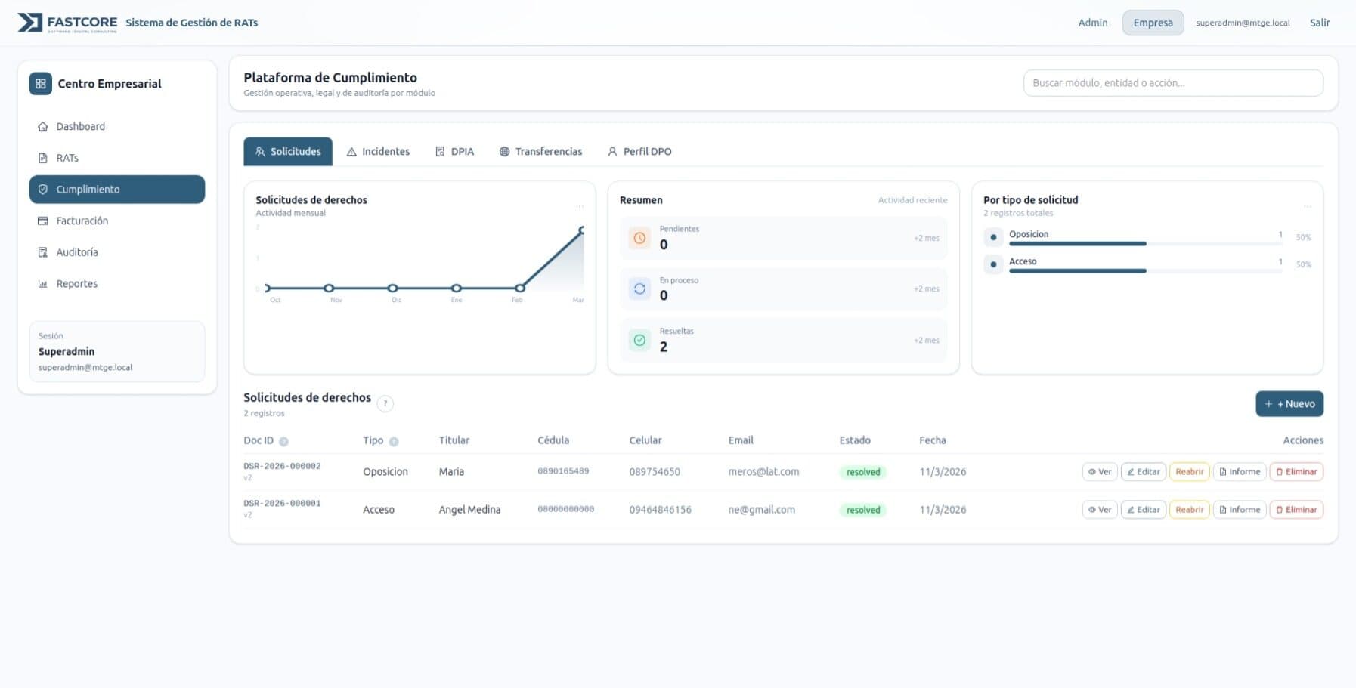Switch to the Transferencias tab
The height and width of the screenshot is (688, 1356).
tap(540, 152)
